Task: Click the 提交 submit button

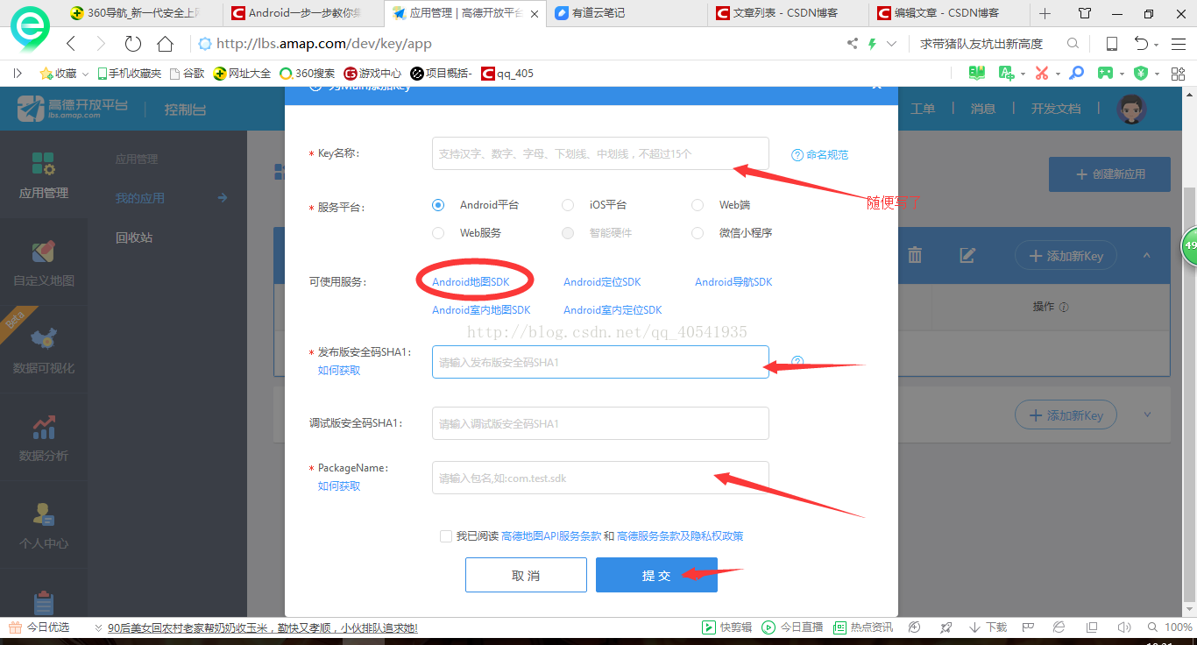Action: coord(656,575)
